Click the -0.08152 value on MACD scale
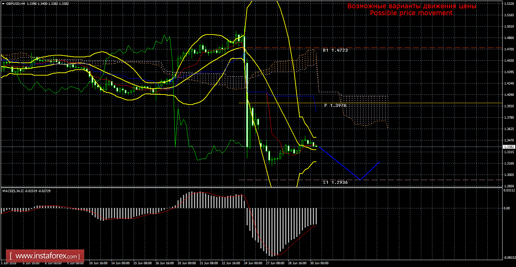 pos(509,257)
